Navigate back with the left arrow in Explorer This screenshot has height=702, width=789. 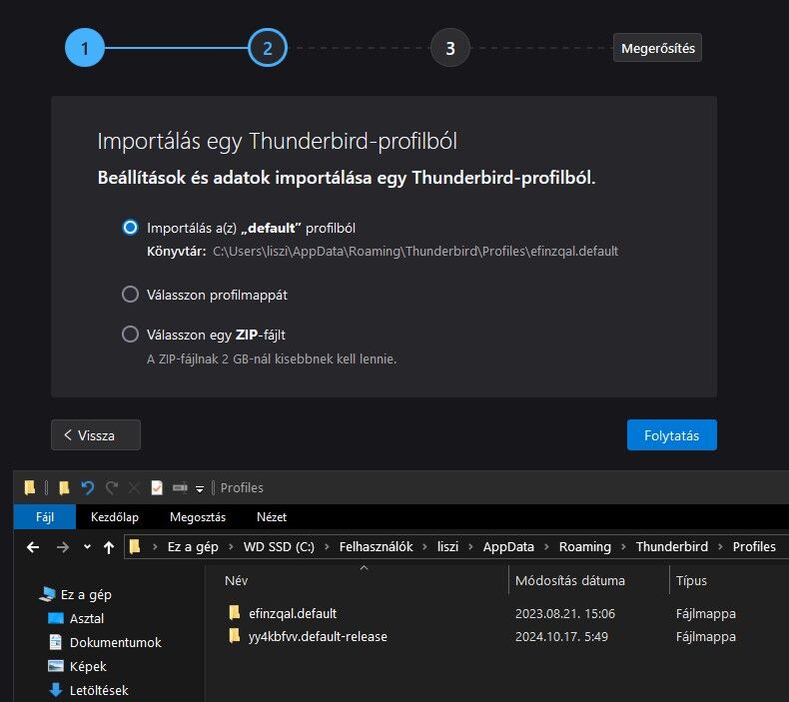click(33, 547)
